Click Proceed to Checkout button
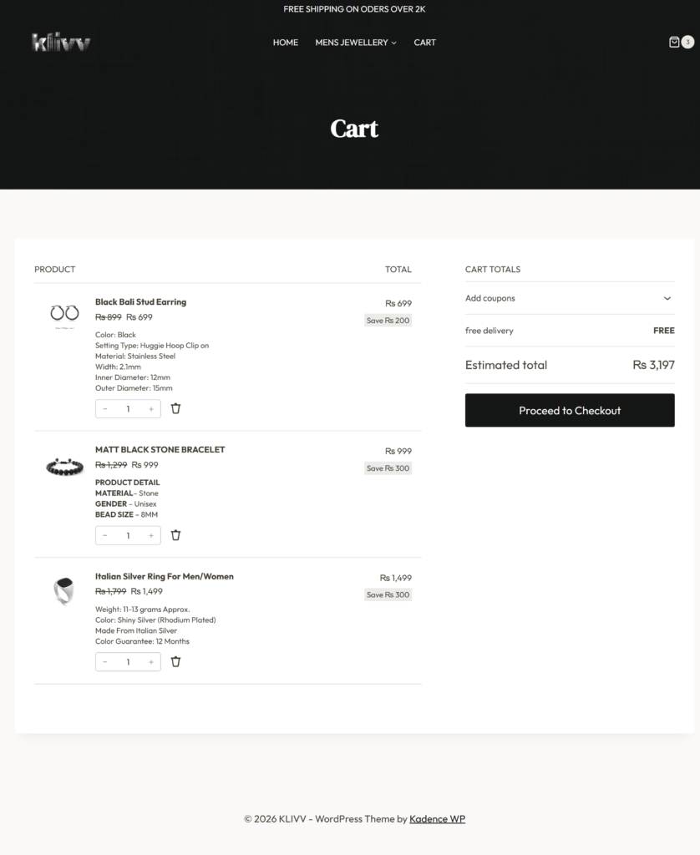The image size is (700, 855). [570, 410]
